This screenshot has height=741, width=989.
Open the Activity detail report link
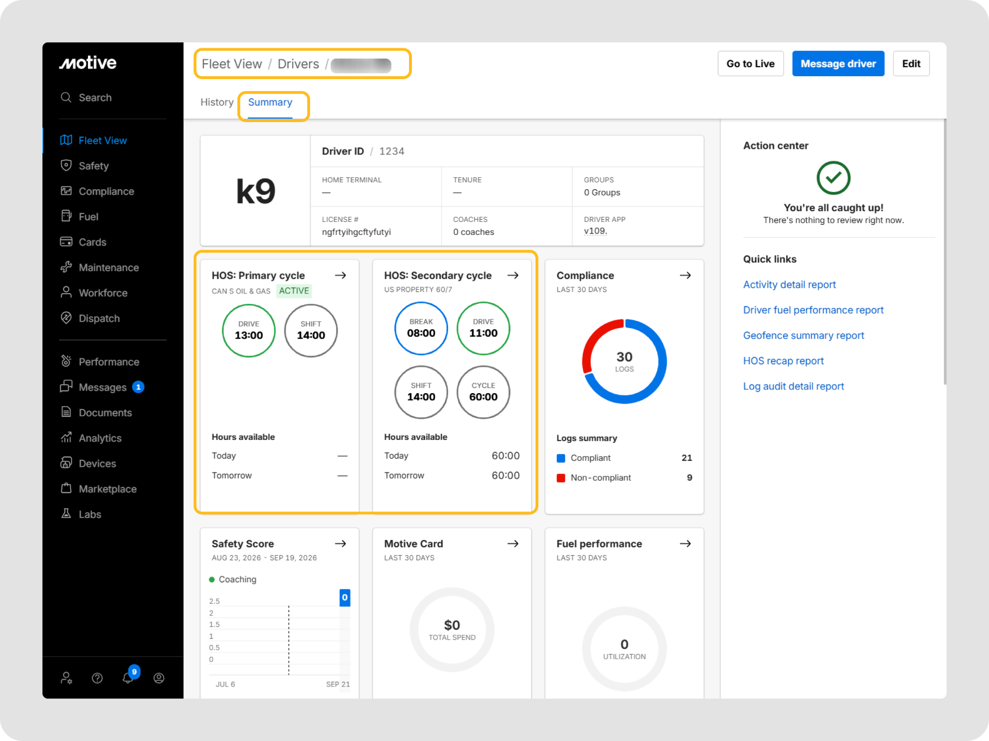[x=790, y=285]
